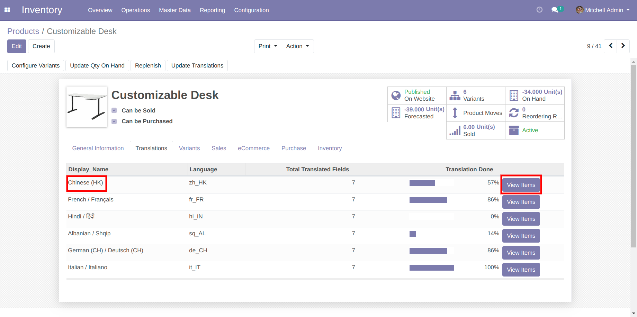Click the Customizable Desk product image
Image resolution: width=637 pixels, height=317 pixels.
[x=87, y=107]
